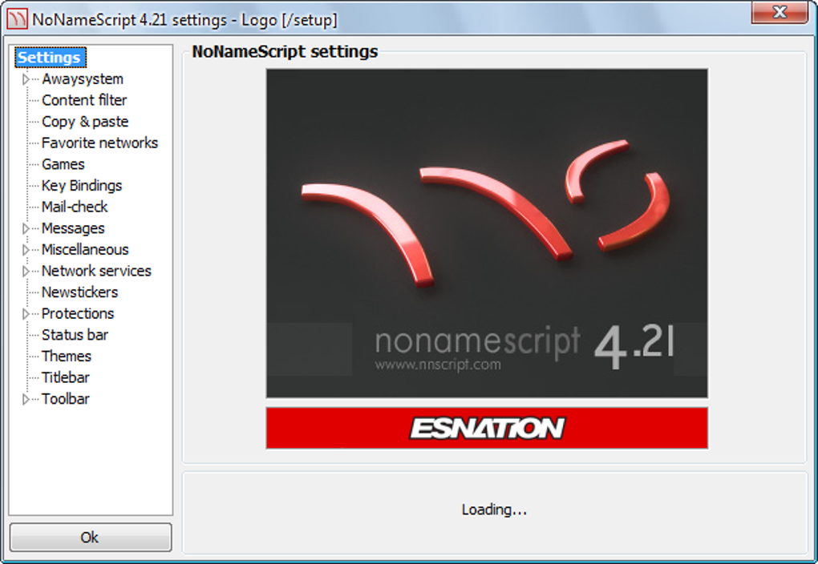This screenshot has height=564, width=818.
Task: Open the Themes settings page
Action: tap(67, 357)
